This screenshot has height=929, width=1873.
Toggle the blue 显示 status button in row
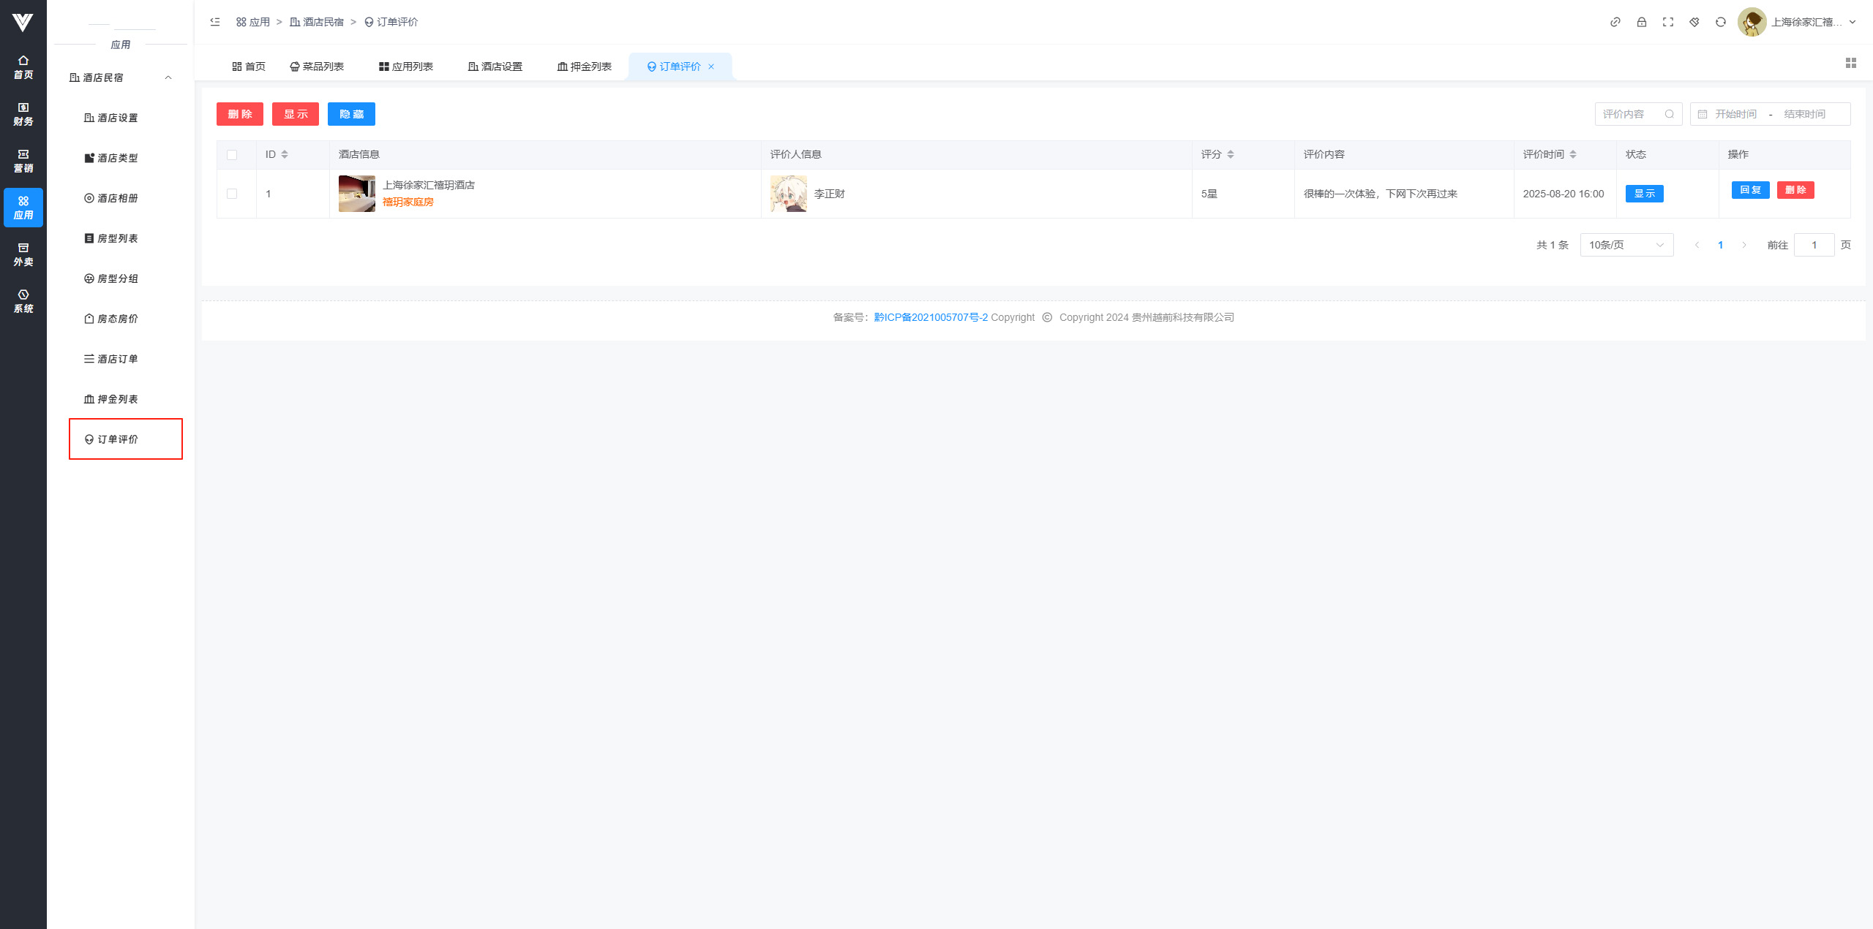[x=1644, y=194]
